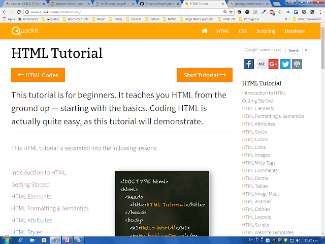Open the Trello extension
The image size is (325, 244).
pyautogui.click(x=296, y=12)
